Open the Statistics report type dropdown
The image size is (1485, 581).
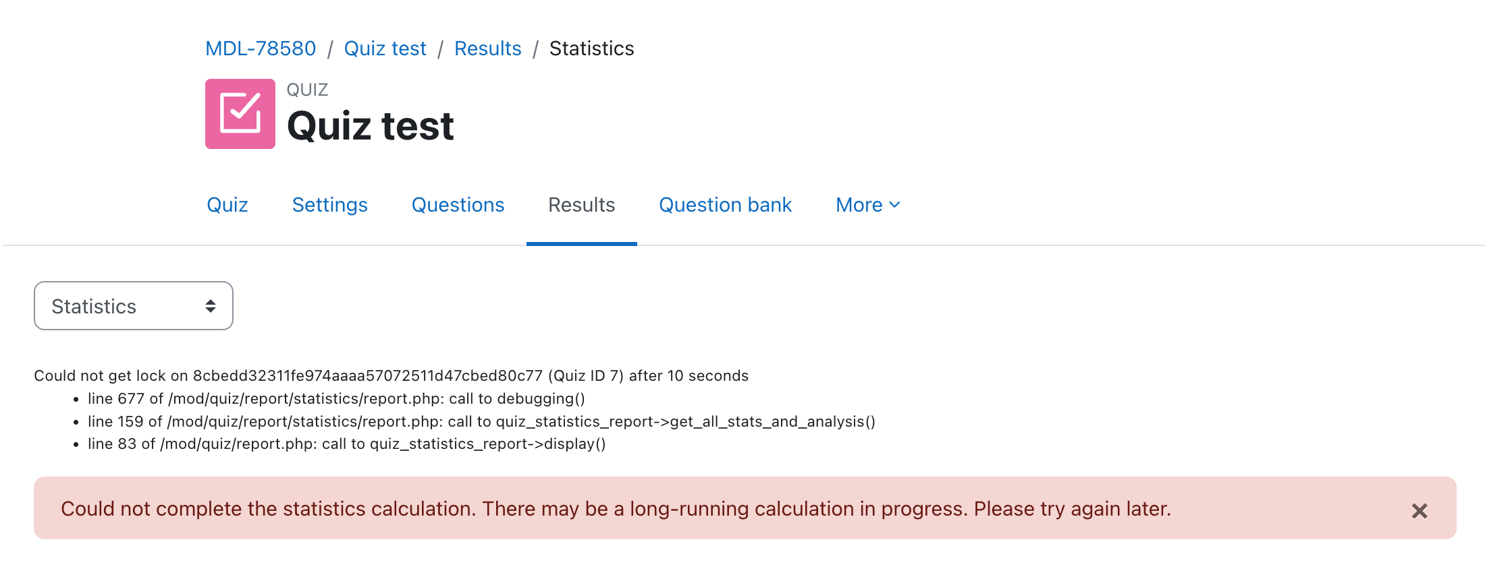134,306
